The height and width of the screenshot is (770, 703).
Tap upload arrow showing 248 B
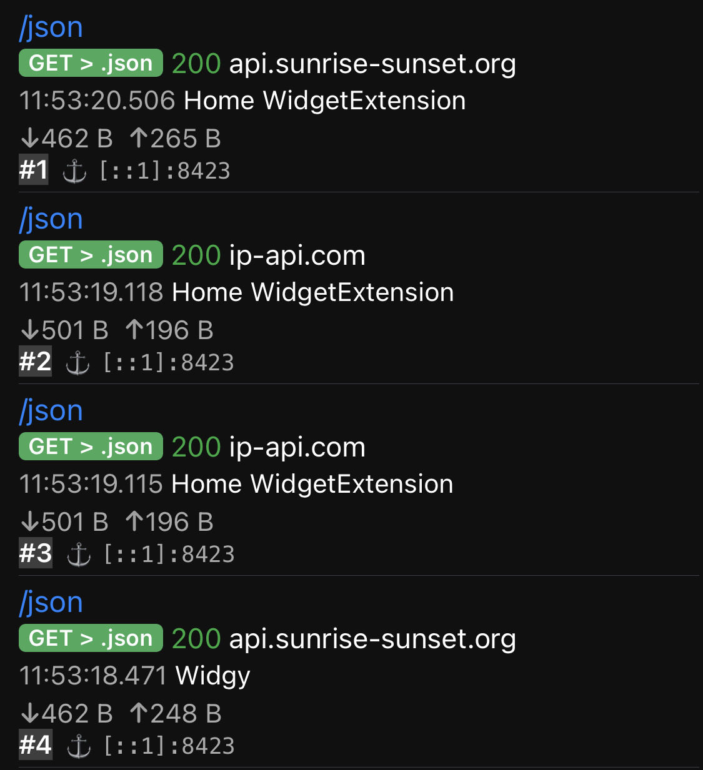138,714
